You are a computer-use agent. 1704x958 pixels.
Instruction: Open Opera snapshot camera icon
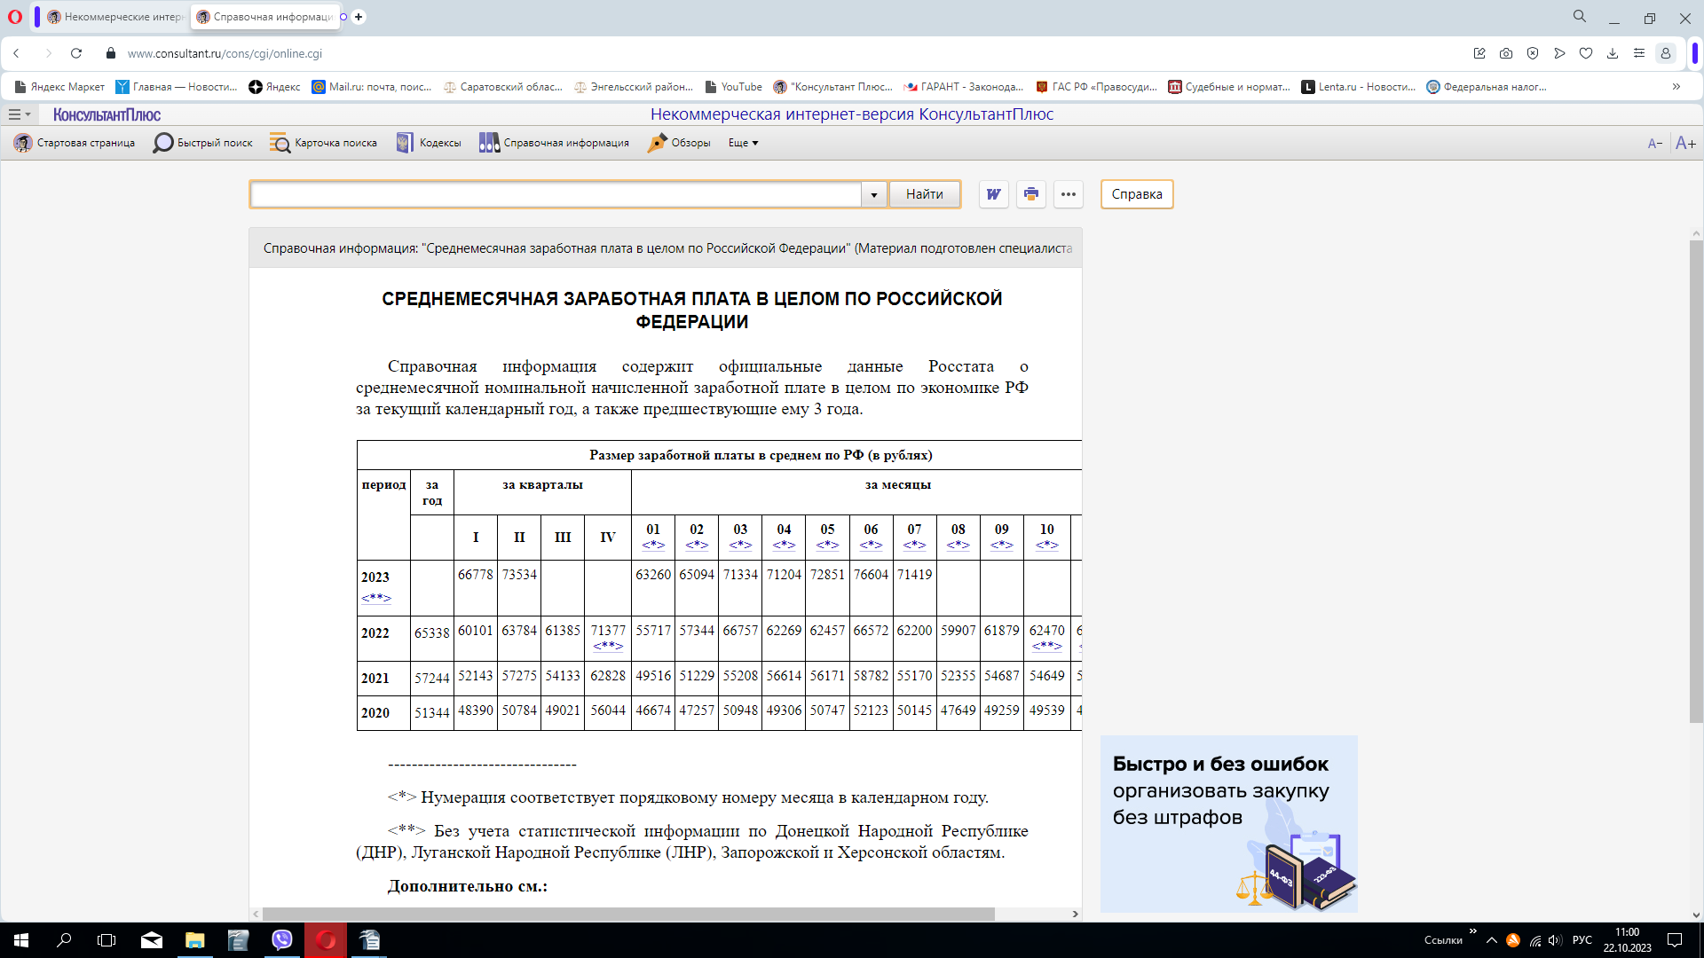point(1506,53)
